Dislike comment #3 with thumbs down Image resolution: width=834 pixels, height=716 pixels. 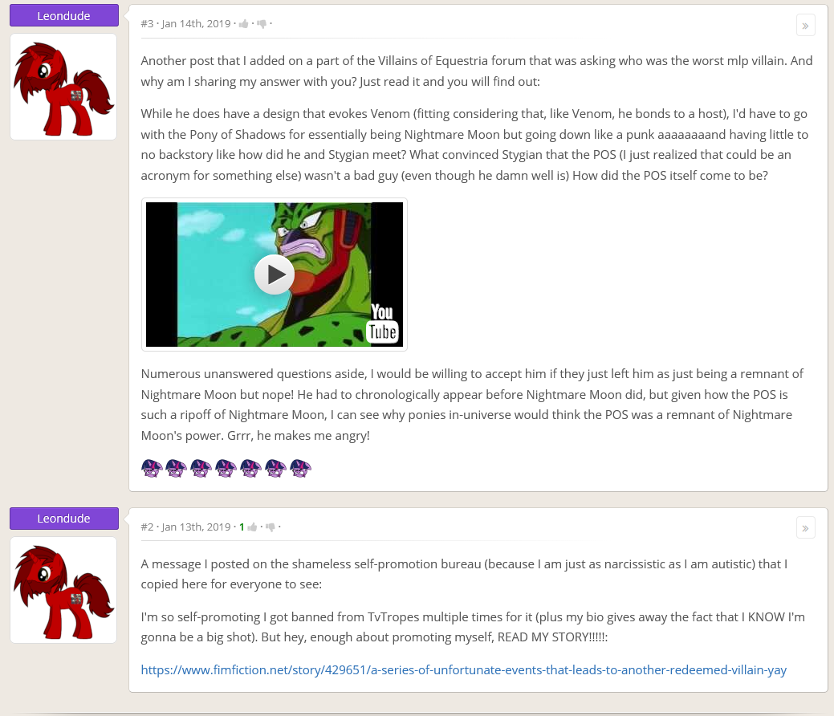point(262,24)
